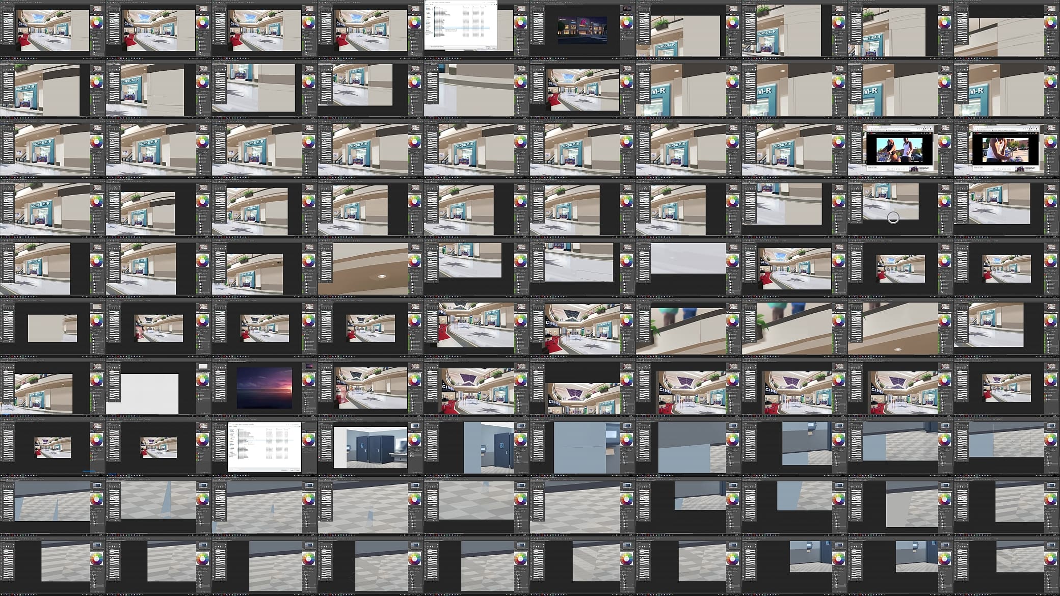
Task: Click the menu bar above the sunset sky canvas
Action: (x=264, y=359)
